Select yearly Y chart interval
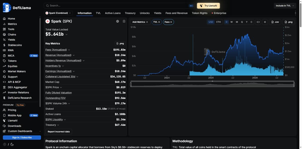The image size is (302, 149). [247, 22]
